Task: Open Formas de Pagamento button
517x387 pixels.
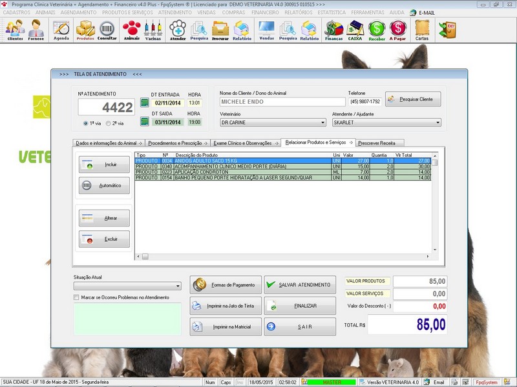Action: coord(226,284)
